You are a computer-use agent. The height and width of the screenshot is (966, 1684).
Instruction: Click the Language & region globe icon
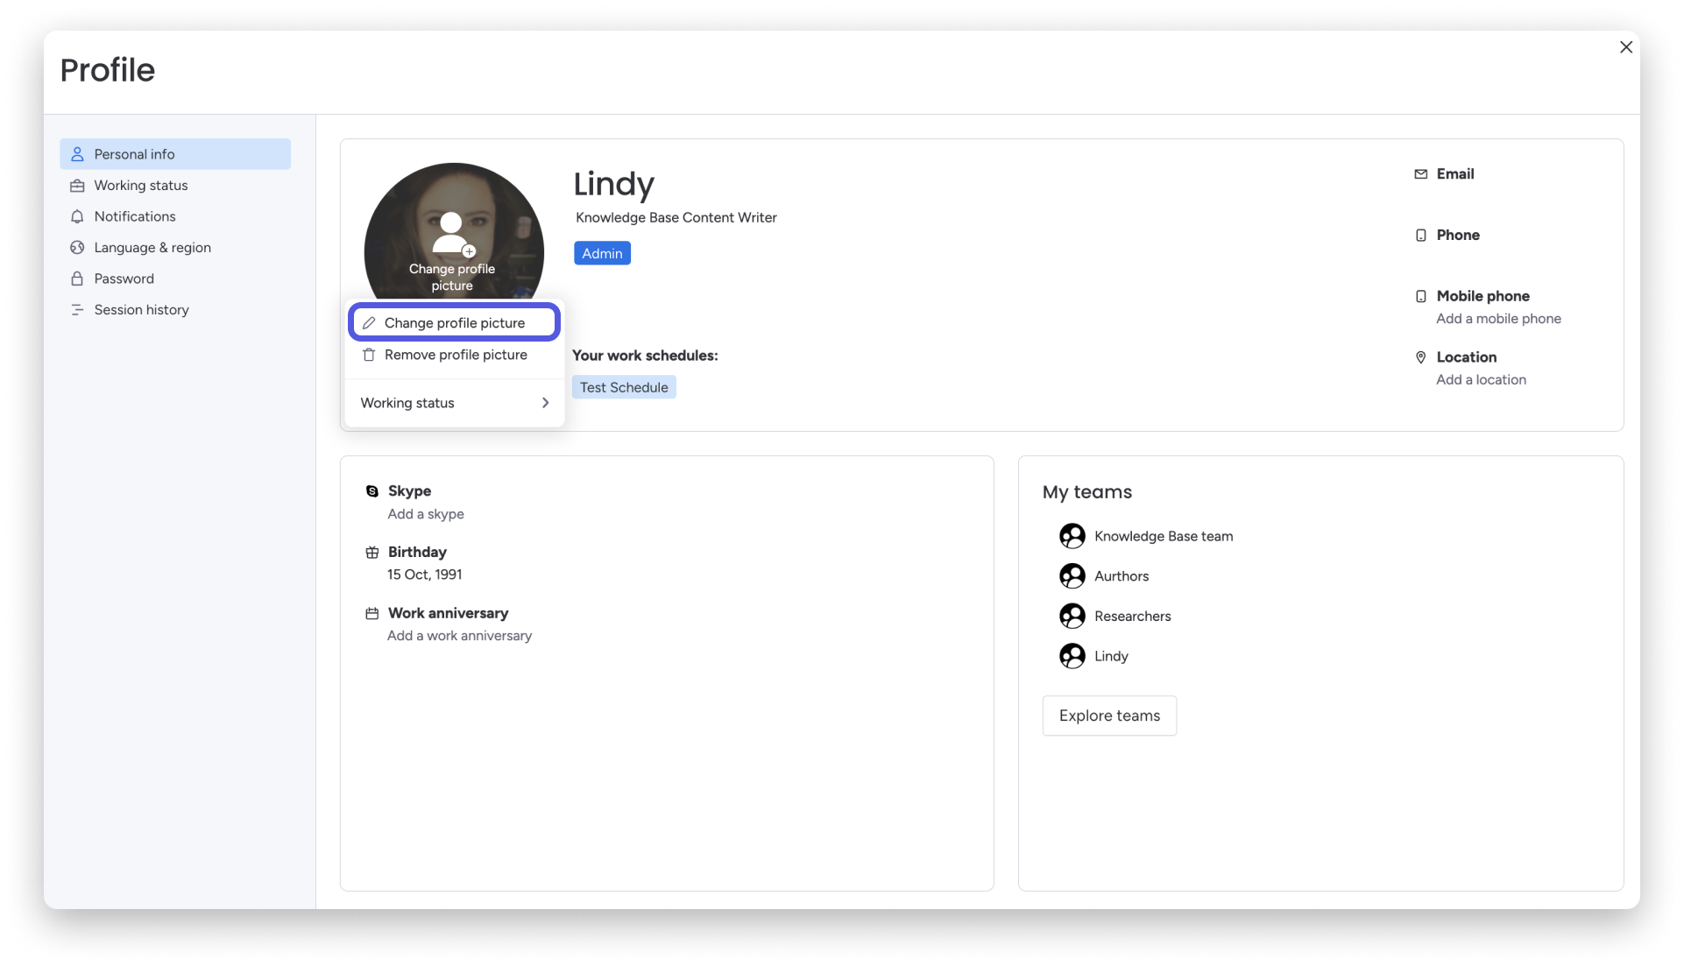[x=77, y=248]
